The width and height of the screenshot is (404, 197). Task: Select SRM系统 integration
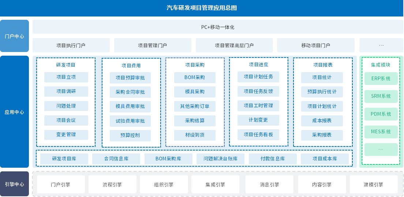(x=381, y=96)
